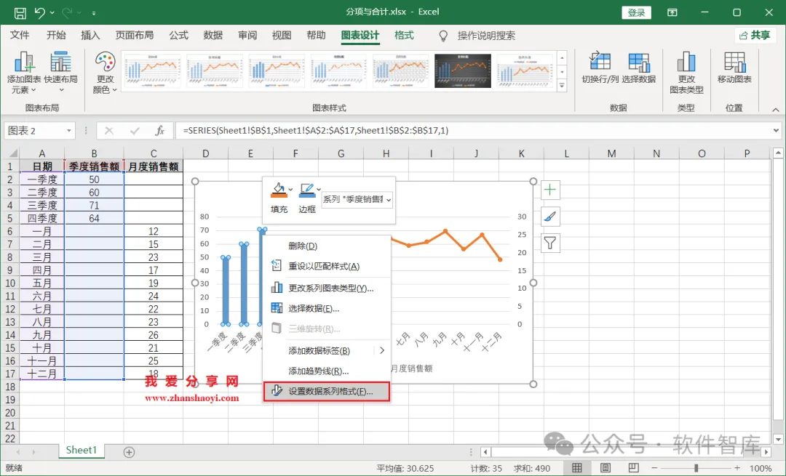Switch to the Format (格式) tab
Screen dimensions: 786x476
click(x=404, y=35)
